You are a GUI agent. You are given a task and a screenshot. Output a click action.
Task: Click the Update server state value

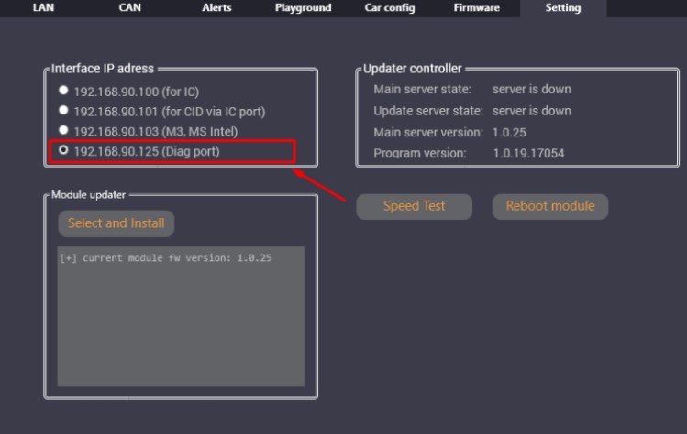click(x=531, y=111)
